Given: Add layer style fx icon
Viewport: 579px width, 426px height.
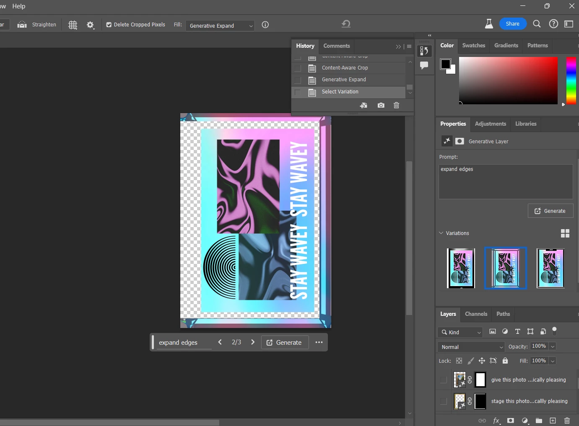Looking at the screenshot, I should coord(496,421).
